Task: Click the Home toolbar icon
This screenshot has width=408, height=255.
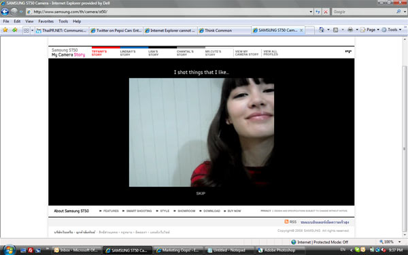Action: pyautogui.click(x=322, y=30)
